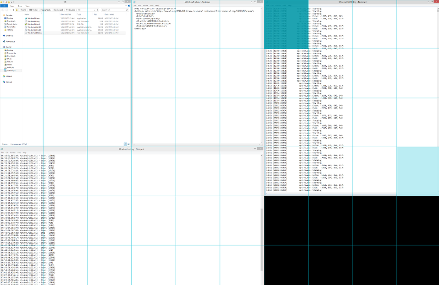
Task: Open Videos folder under This PC
Action: tap(8, 65)
